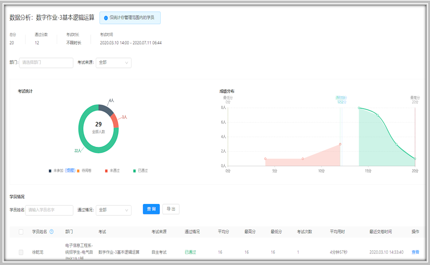Screen dimensions: 430x265
Task: Click the peak 8人 point on green curve
Action: [x=359, y=108]
